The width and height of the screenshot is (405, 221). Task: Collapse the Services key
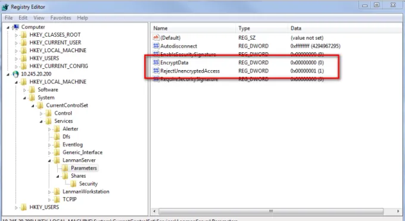[41, 122]
